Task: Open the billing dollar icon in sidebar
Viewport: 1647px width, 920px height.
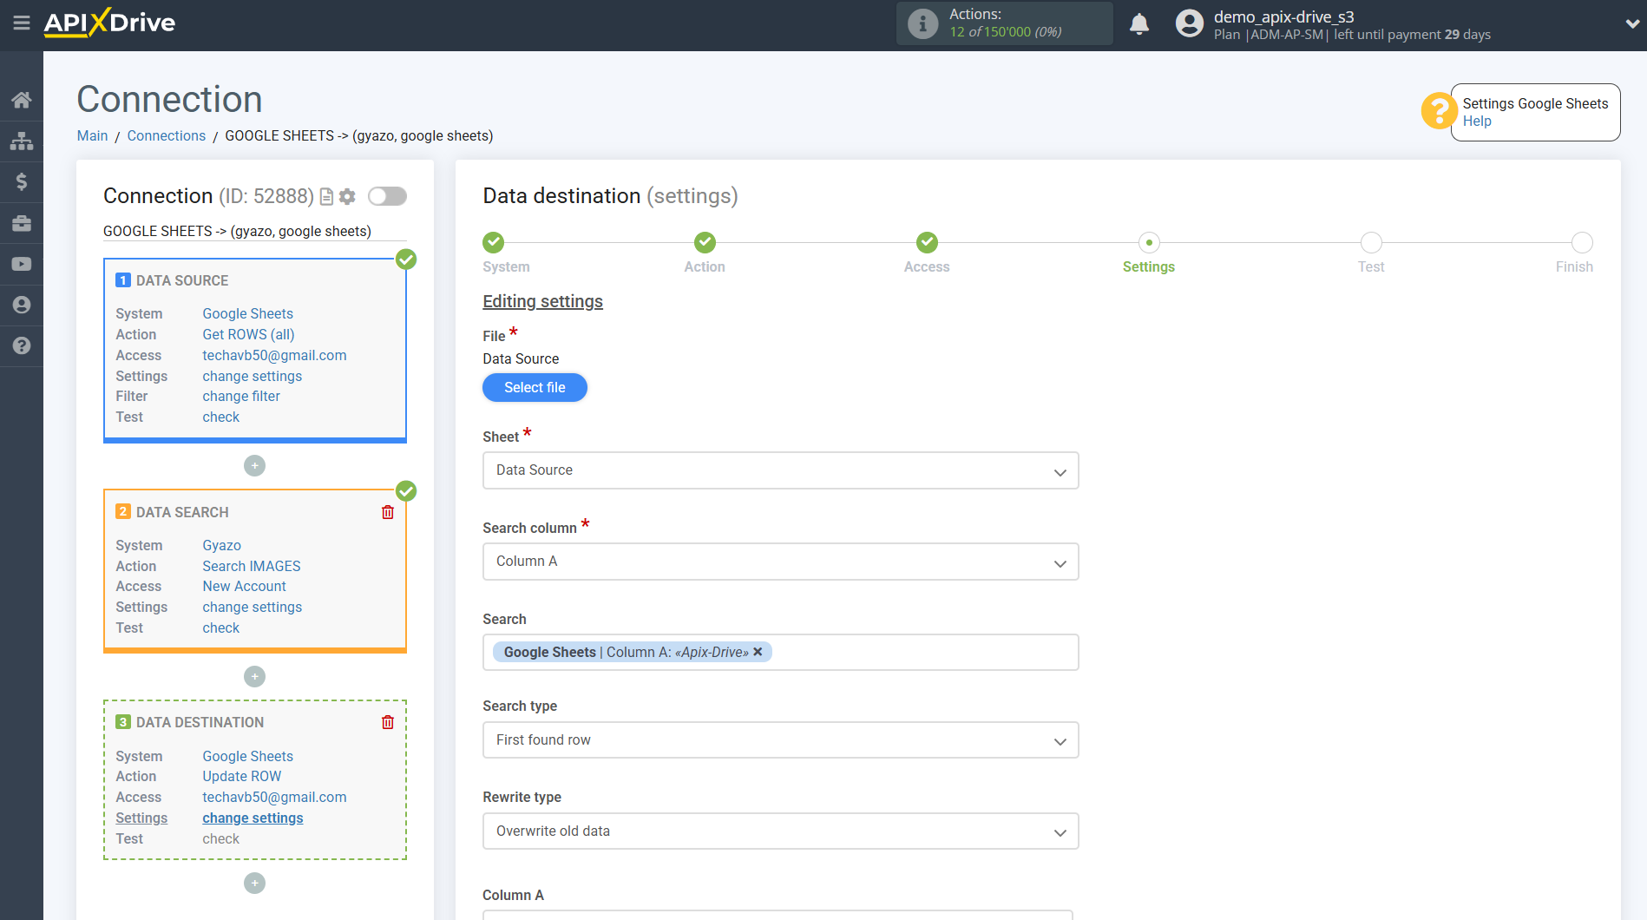Action: point(22,181)
